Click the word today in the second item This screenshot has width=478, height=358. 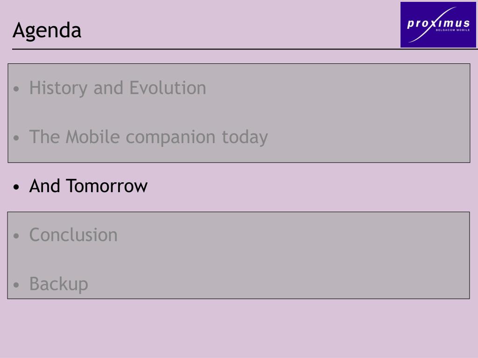(245, 137)
